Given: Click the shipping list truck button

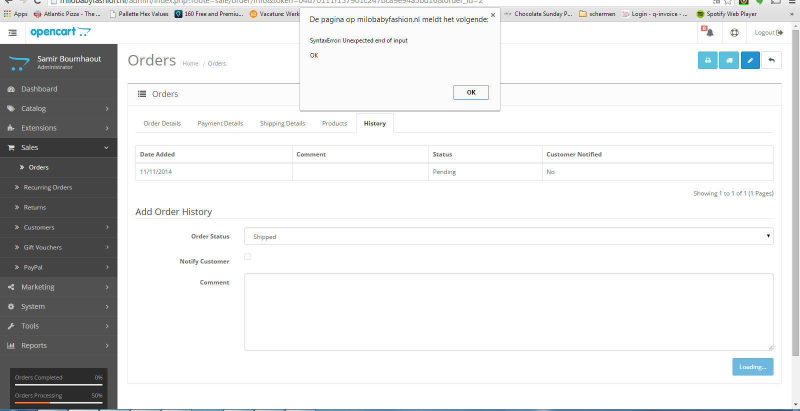Looking at the screenshot, I should 729,60.
